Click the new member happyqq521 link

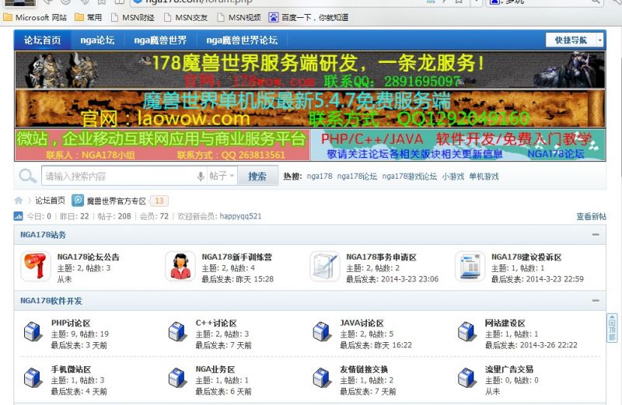pyautogui.click(x=240, y=216)
